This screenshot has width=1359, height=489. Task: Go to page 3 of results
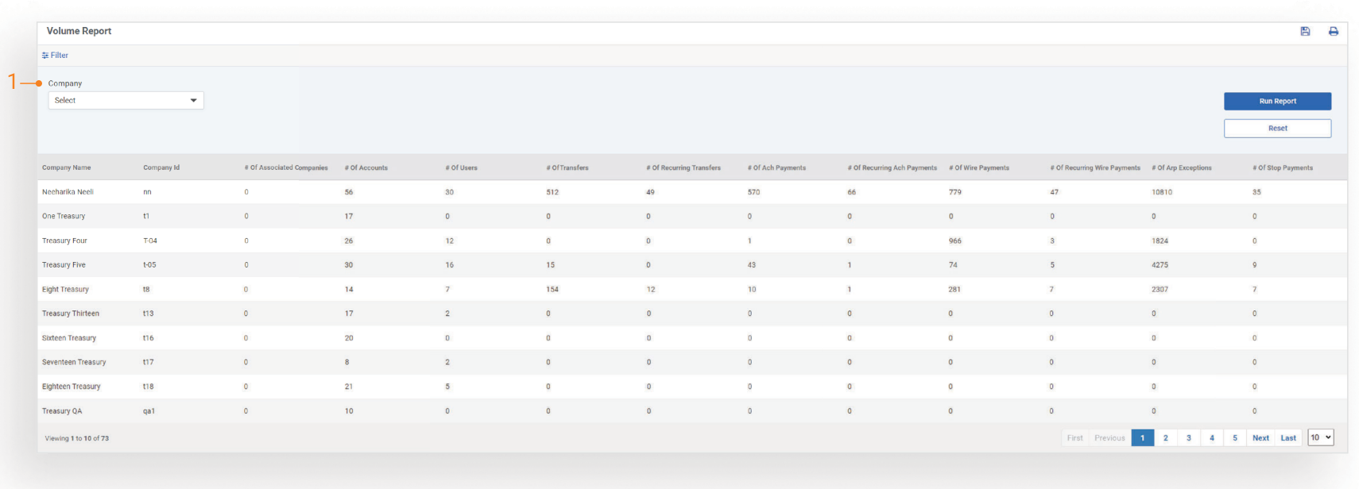click(x=1189, y=438)
